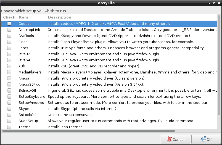The height and width of the screenshot is (145, 222).
Task: Click 'Installs icon themes.' description
Action: point(65,127)
